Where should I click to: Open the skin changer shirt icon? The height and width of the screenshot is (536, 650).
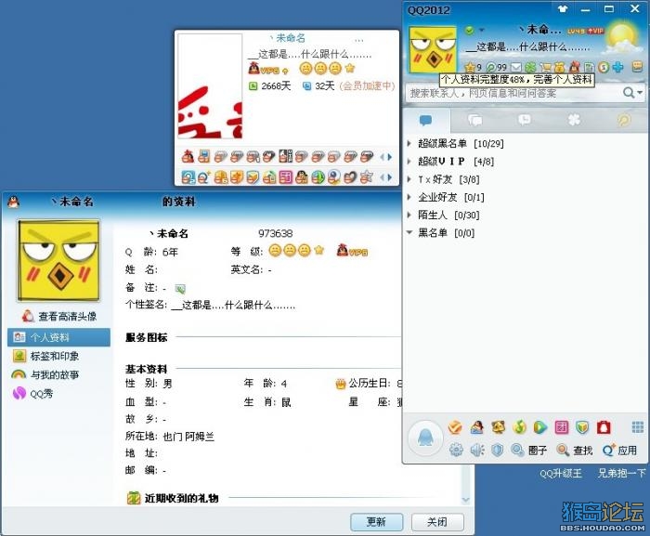pyautogui.click(x=563, y=8)
